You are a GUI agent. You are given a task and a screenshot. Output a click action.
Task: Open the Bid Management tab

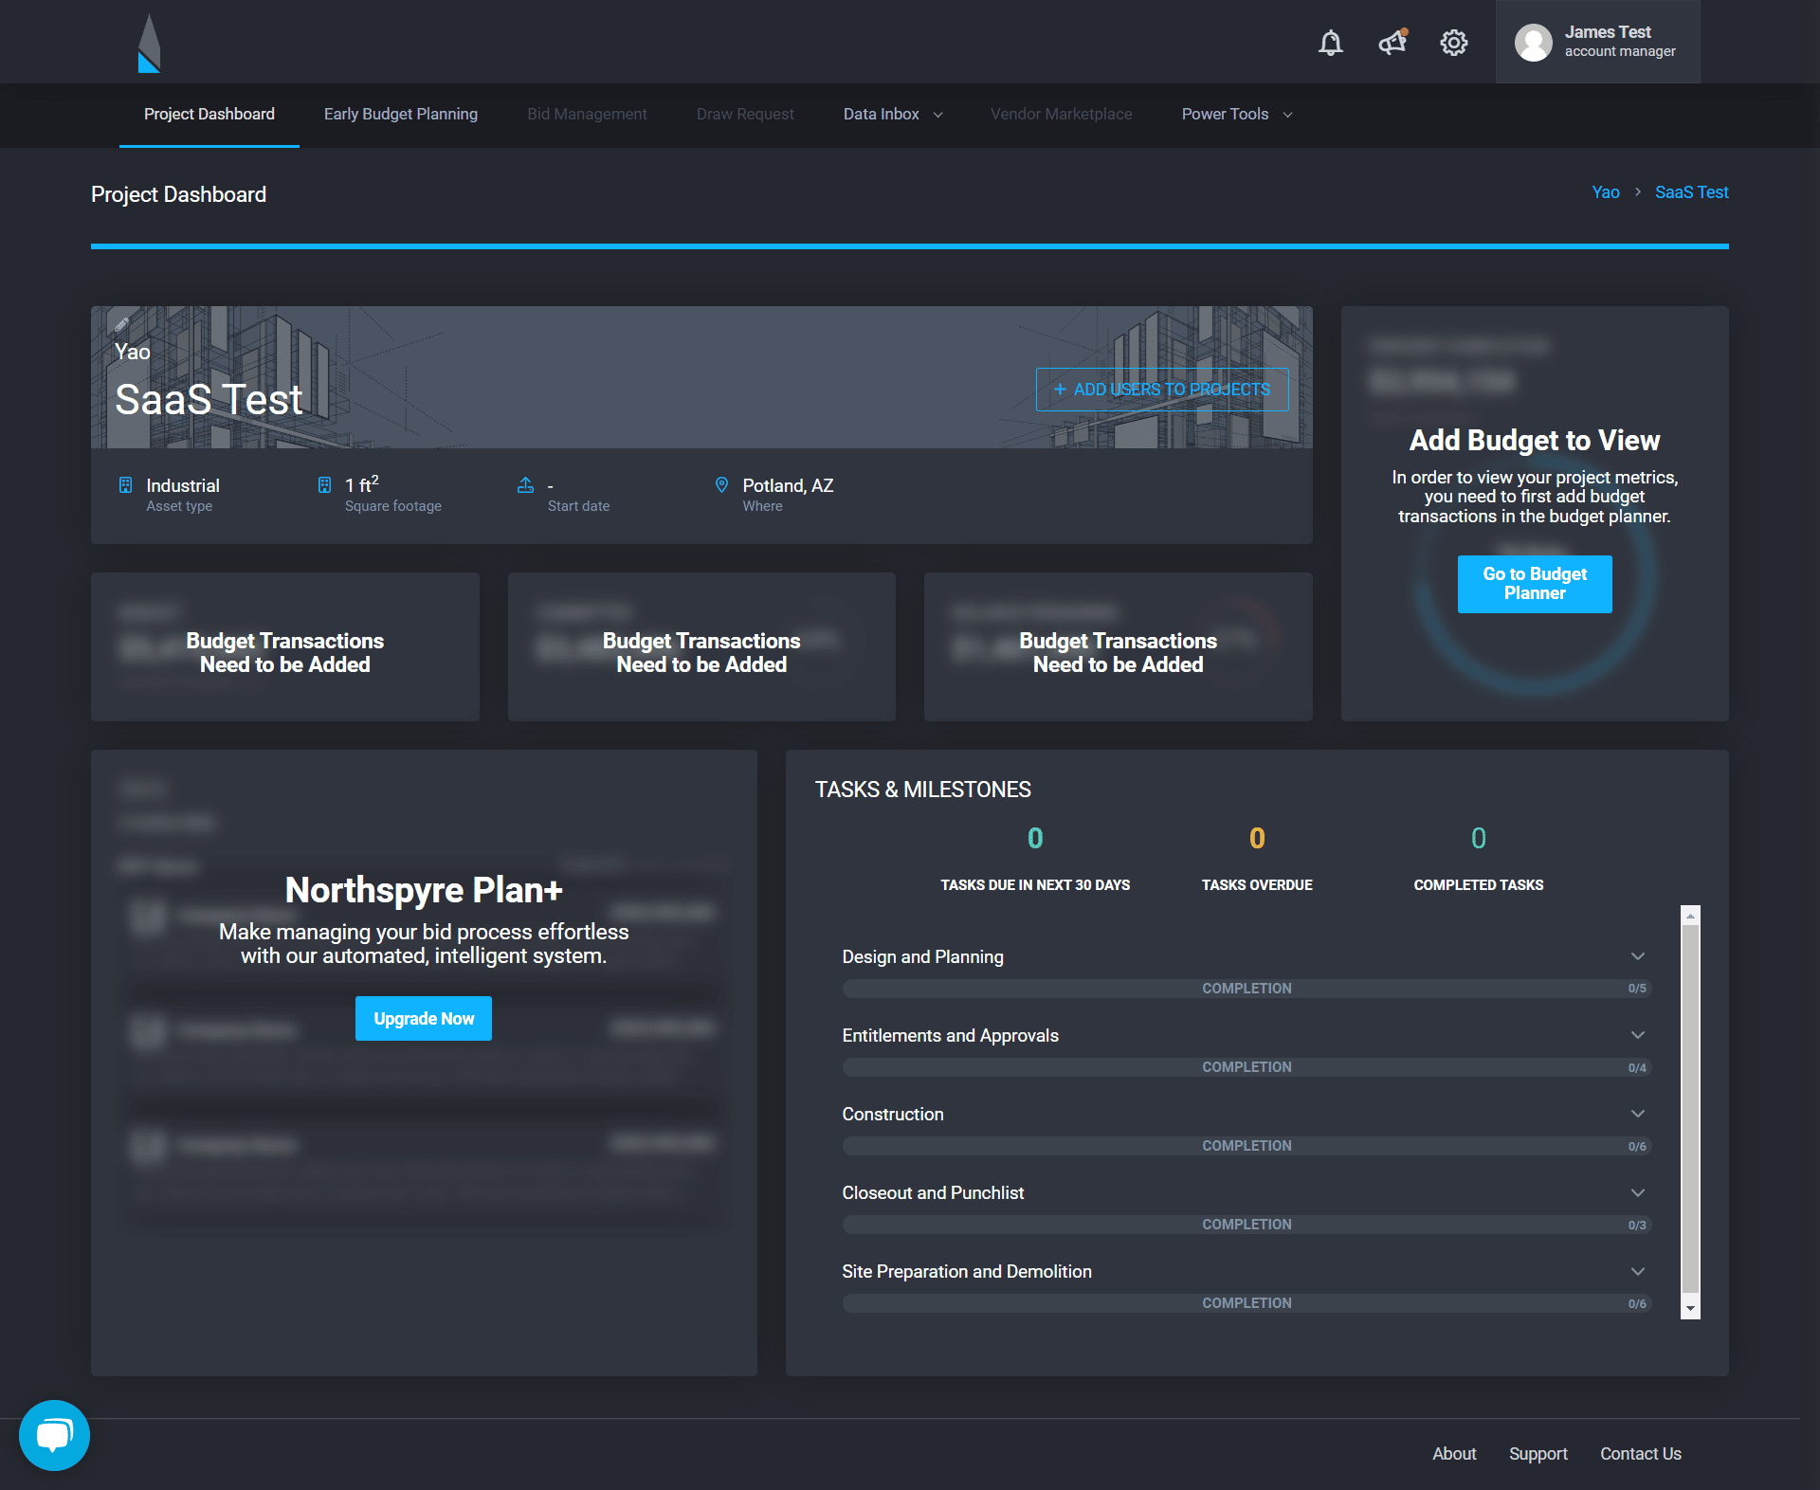587,114
